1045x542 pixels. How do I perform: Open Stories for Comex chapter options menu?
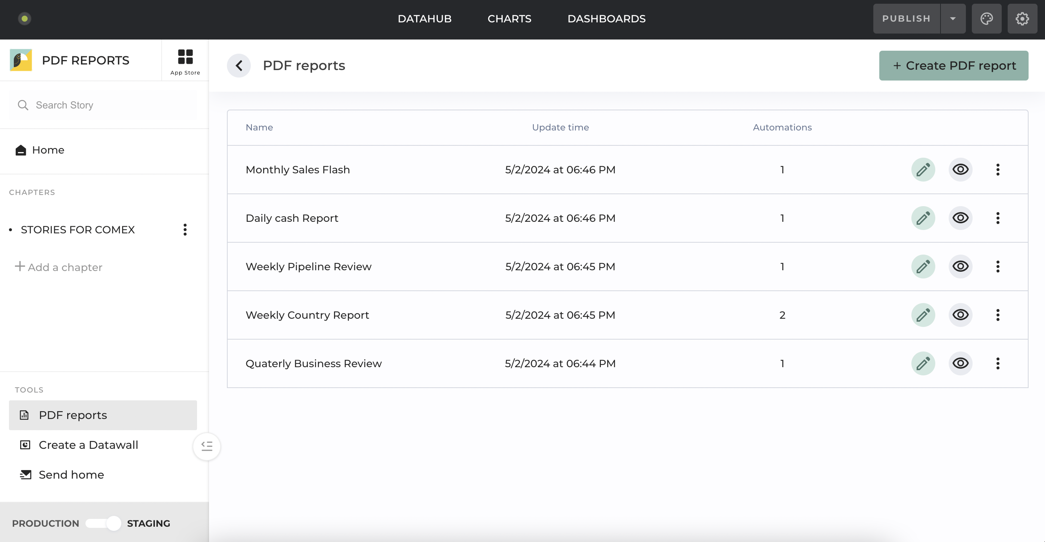185,230
